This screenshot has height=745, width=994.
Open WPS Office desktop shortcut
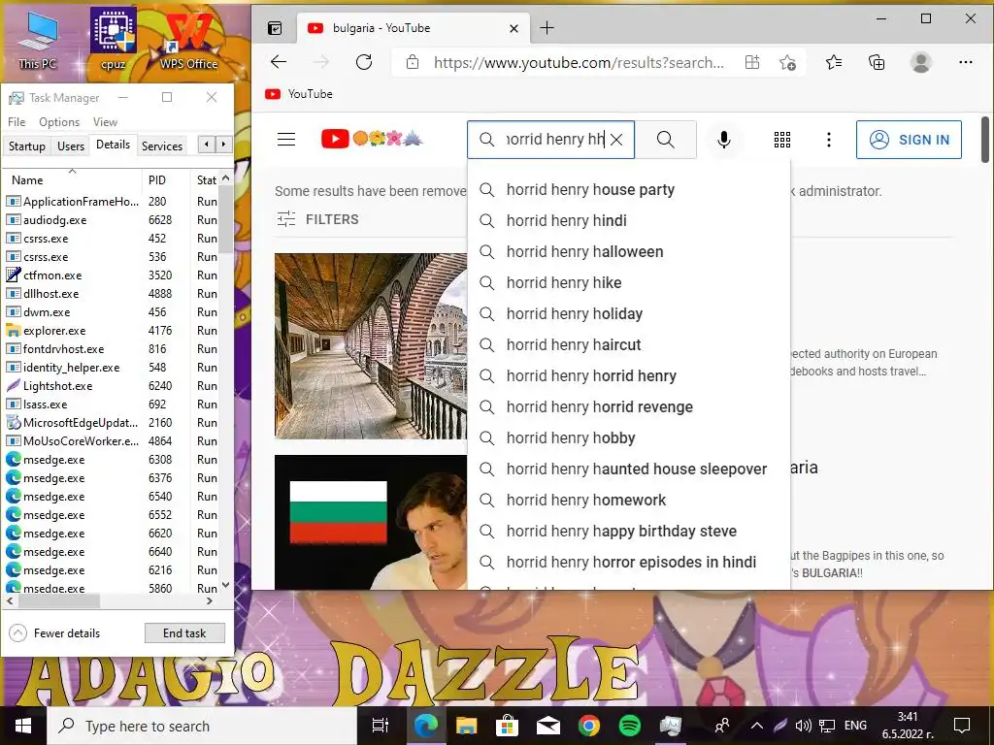pyautogui.click(x=188, y=40)
